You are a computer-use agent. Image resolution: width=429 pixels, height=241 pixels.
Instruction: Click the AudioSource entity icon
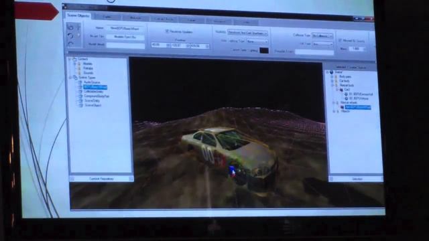80,82
